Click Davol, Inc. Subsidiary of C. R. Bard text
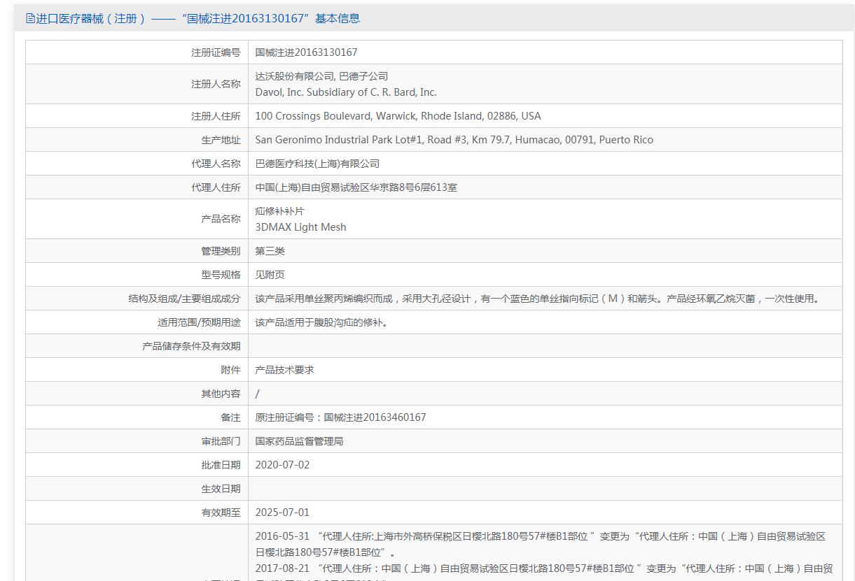 click(x=346, y=92)
